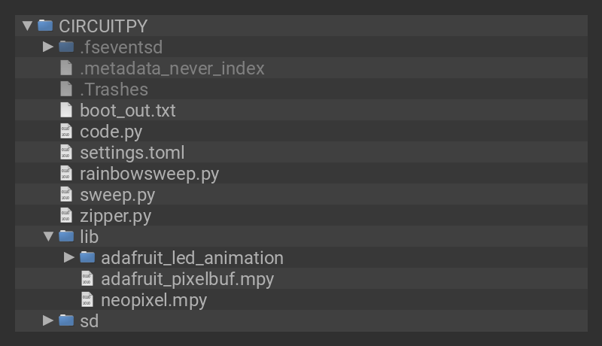
Task: Click the neopixel.mpy file icon
Action: [87, 300]
